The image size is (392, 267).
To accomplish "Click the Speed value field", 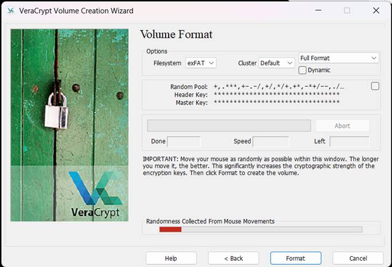I will [271, 142].
